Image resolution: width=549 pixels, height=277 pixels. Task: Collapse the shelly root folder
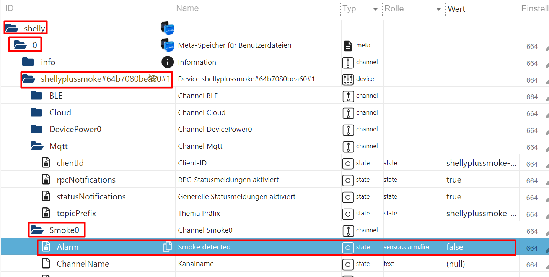click(x=11, y=28)
